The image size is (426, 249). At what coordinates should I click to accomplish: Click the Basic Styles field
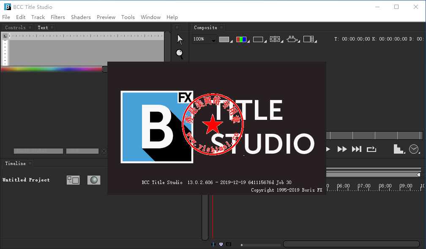coord(38,151)
